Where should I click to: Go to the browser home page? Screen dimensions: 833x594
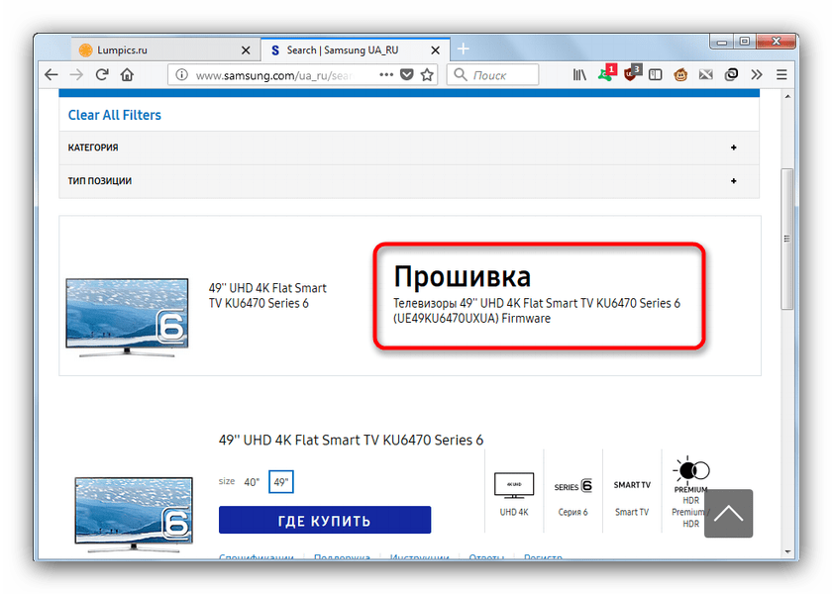[x=127, y=74]
